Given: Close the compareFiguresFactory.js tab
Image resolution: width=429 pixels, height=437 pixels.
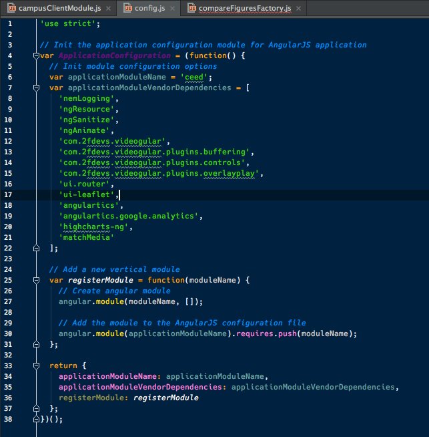Looking at the screenshot, I should coord(298,9).
